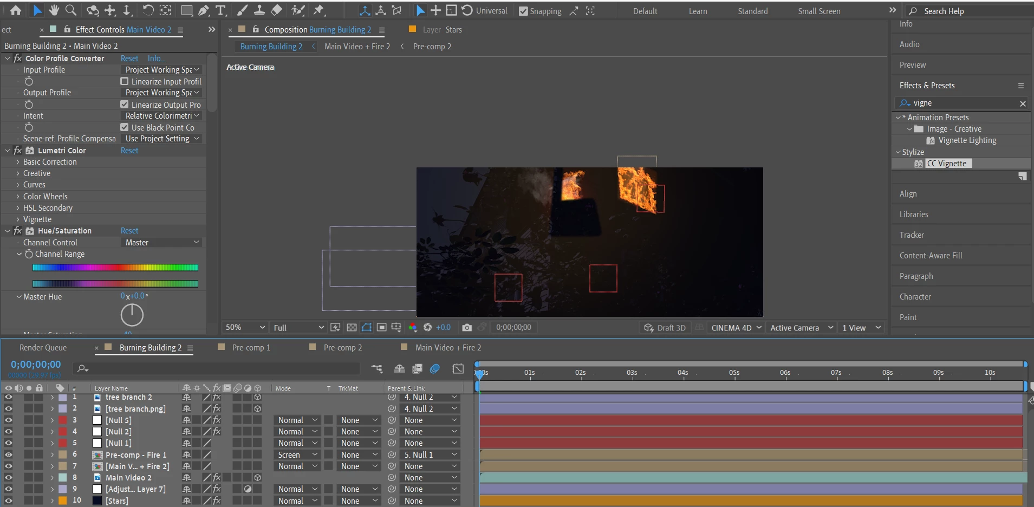Switch to the Pre-comp 2 timeline tab
Viewport: 1034px width, 507px height.
342,348
